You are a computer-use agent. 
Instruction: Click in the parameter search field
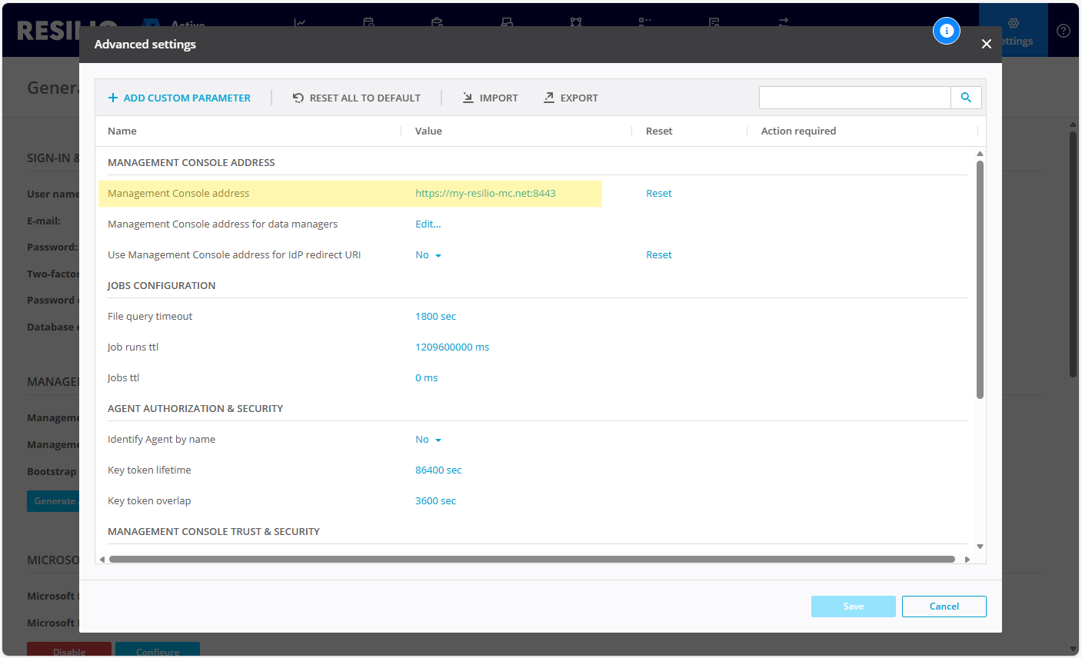tap(854, 98)
